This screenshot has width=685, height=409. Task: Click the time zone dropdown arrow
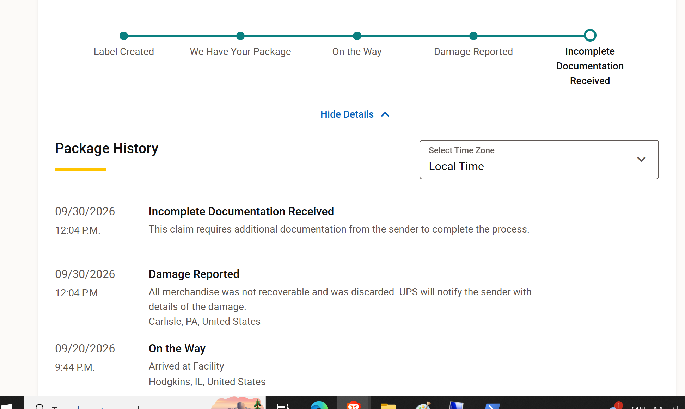point(641,159)
